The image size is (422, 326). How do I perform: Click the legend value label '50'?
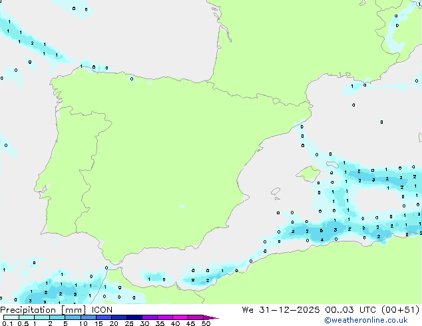[206, 323]
